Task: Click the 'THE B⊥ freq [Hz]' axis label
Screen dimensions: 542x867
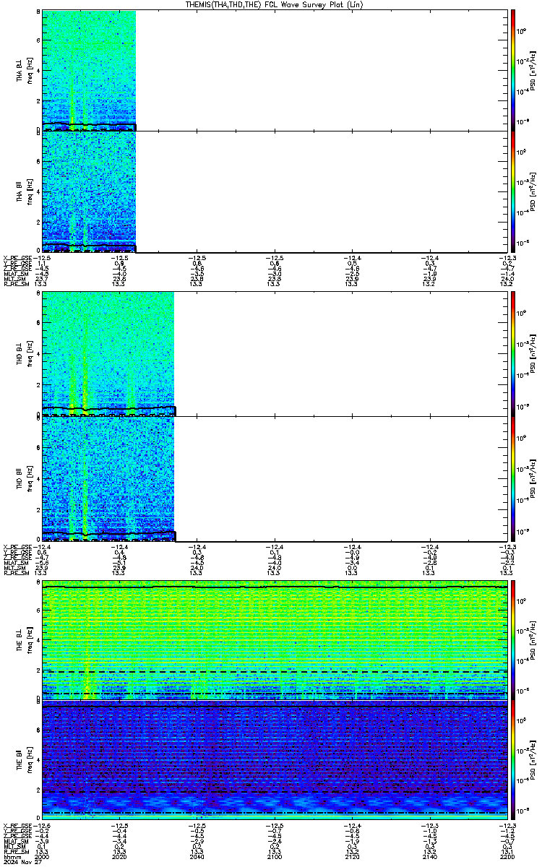Action: point(24,639)
